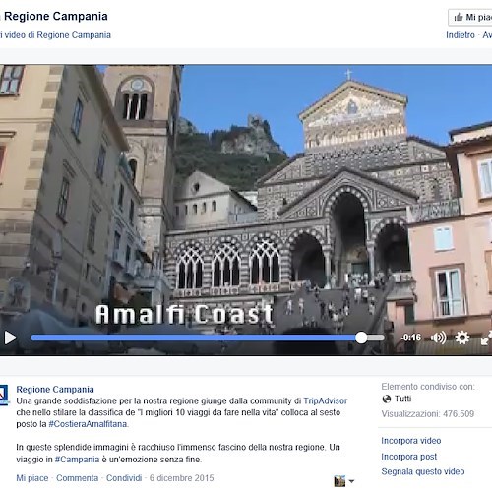Expand video to fullscreen
The width and height of the screenshot is (492, 492).
coord(486,338)
